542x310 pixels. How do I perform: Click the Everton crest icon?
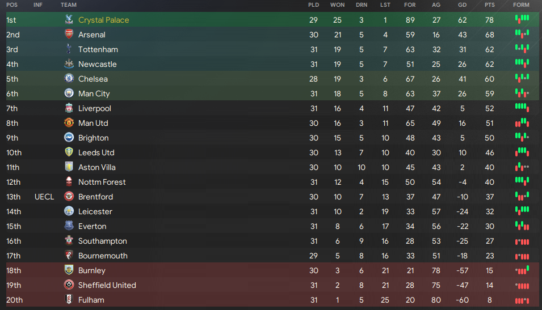pyautogui.click(x=69, y=226)
